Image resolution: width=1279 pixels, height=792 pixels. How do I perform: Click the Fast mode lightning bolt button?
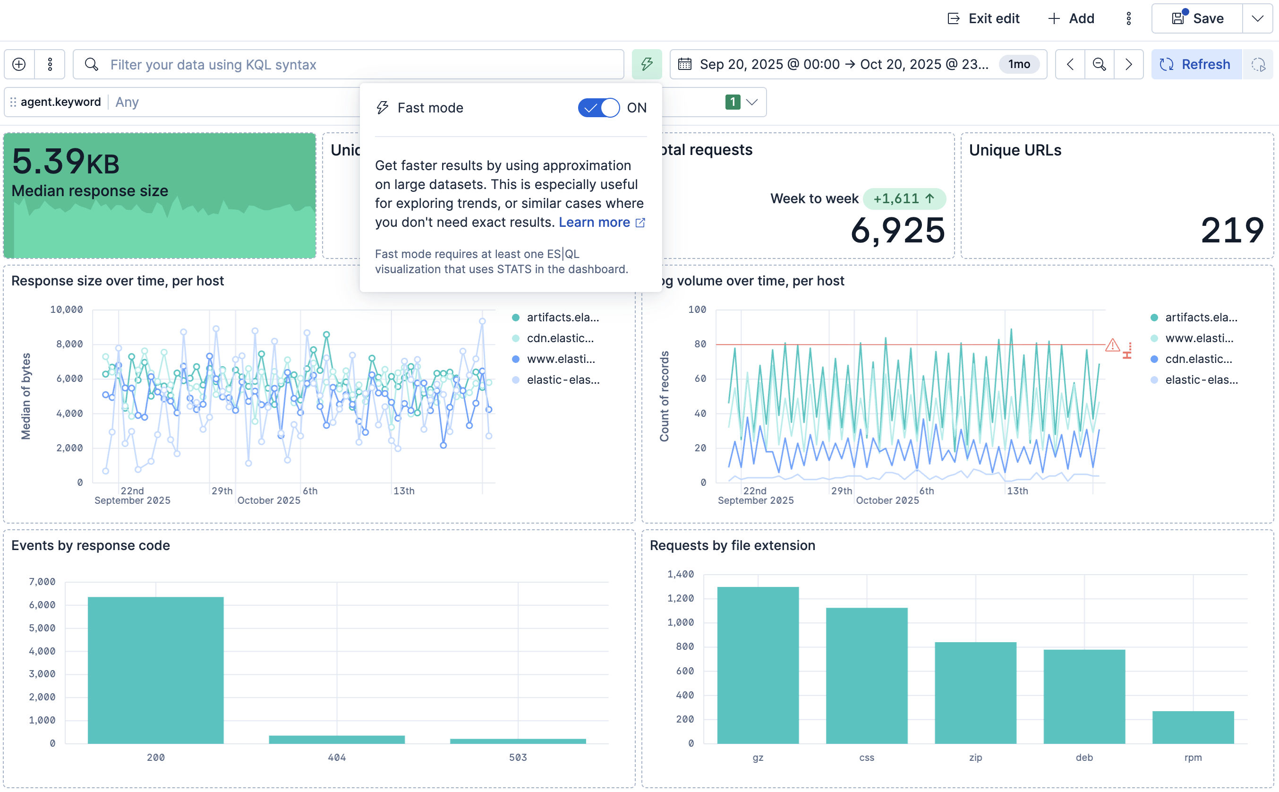click(647, 64)
